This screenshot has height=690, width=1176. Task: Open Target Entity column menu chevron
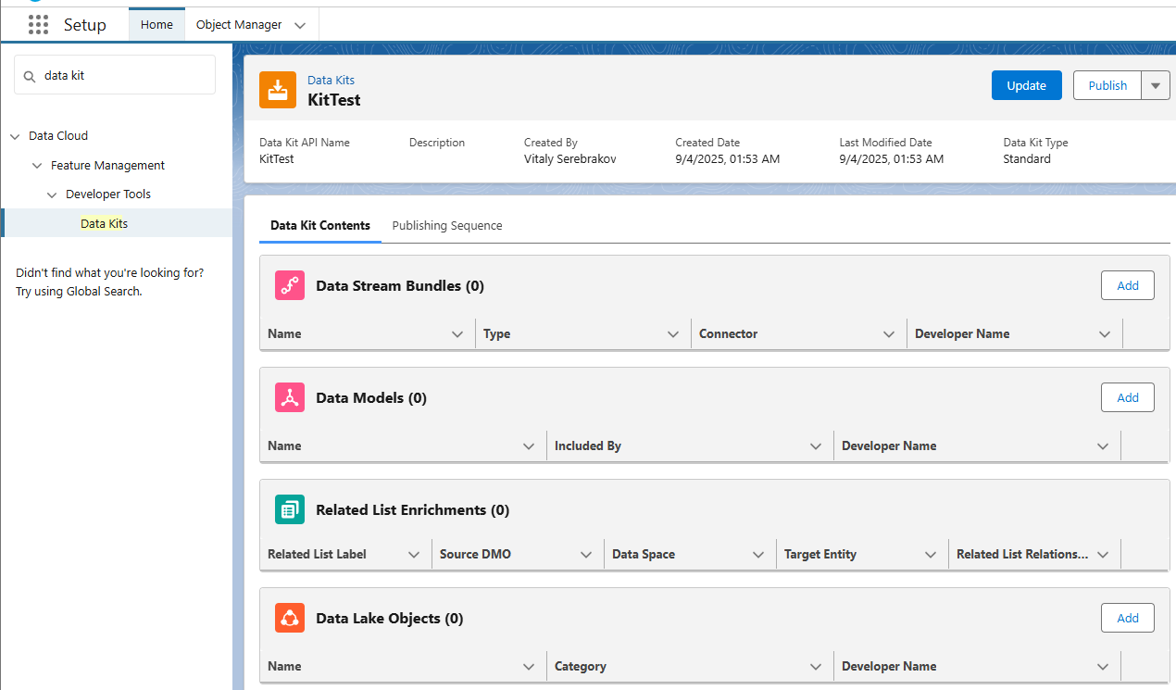click(931, 555)
